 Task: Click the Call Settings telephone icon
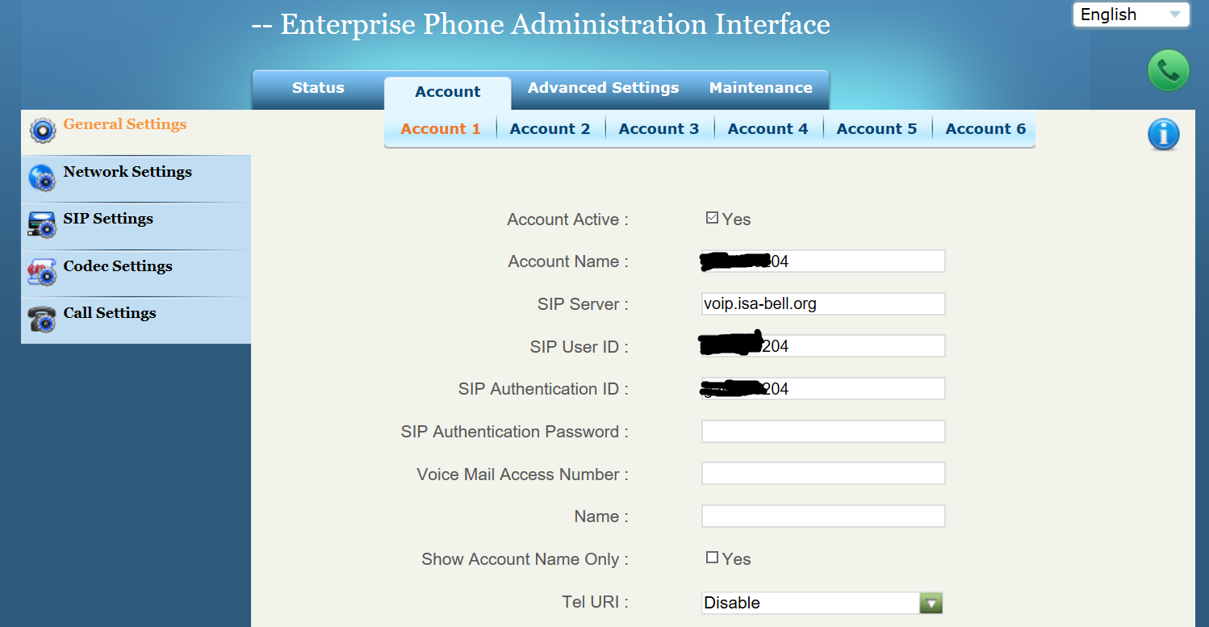42,319
